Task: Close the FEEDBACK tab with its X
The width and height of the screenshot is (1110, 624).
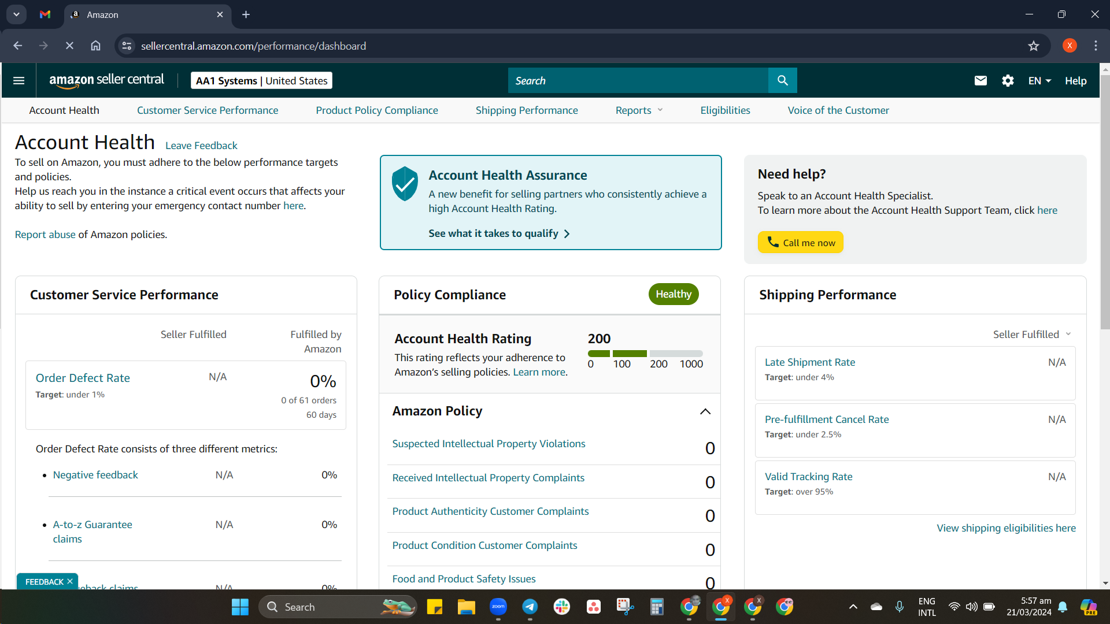Action: pyautogui.click(x=70, y=581)
